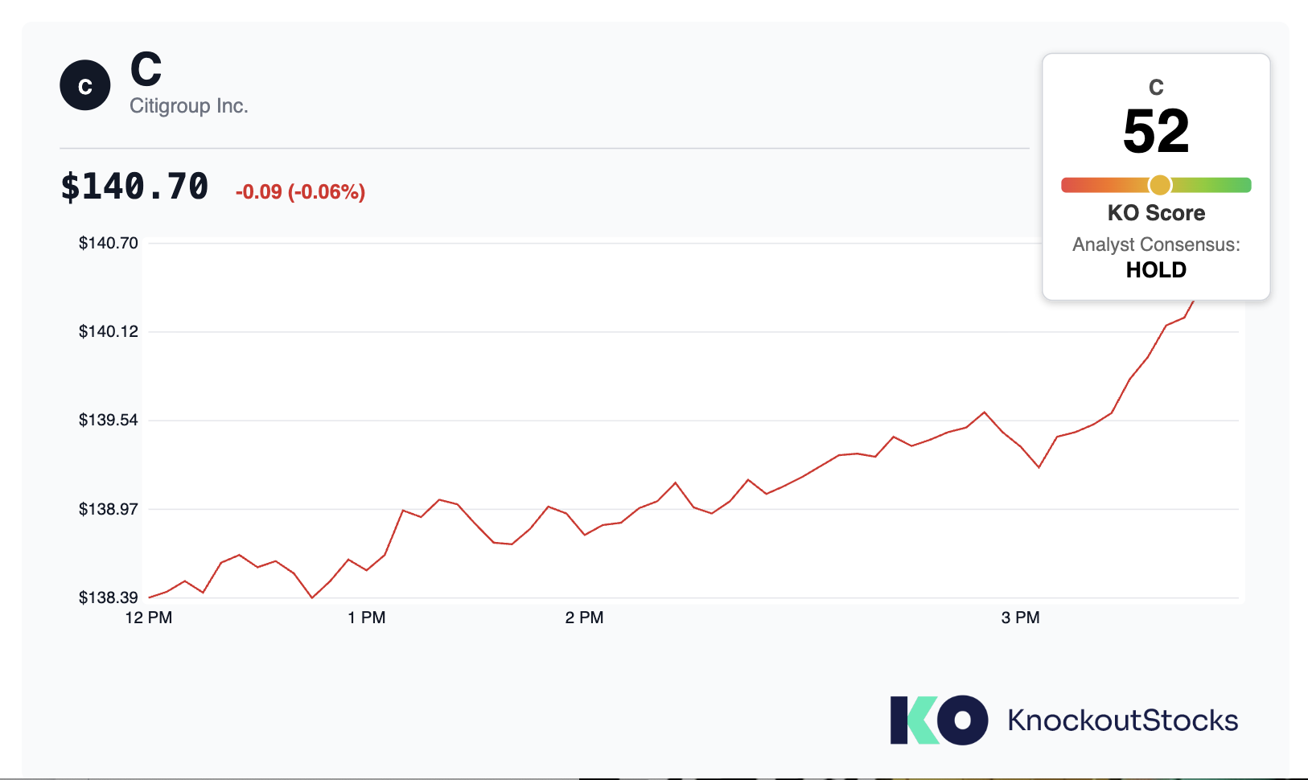Click the green end of score gradient bar

tap(1242, 185)
